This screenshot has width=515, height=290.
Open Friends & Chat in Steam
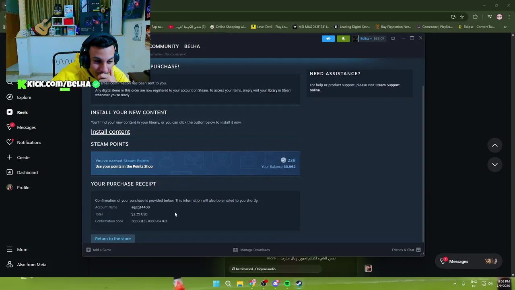tap(403, 250)
